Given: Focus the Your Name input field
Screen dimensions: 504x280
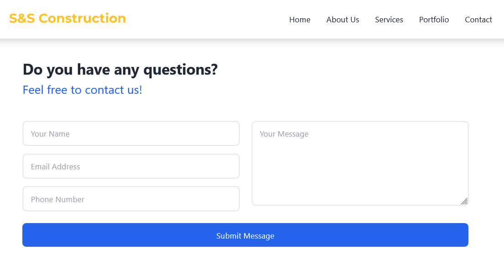Looking at the screenshot, I should point(131,133).
